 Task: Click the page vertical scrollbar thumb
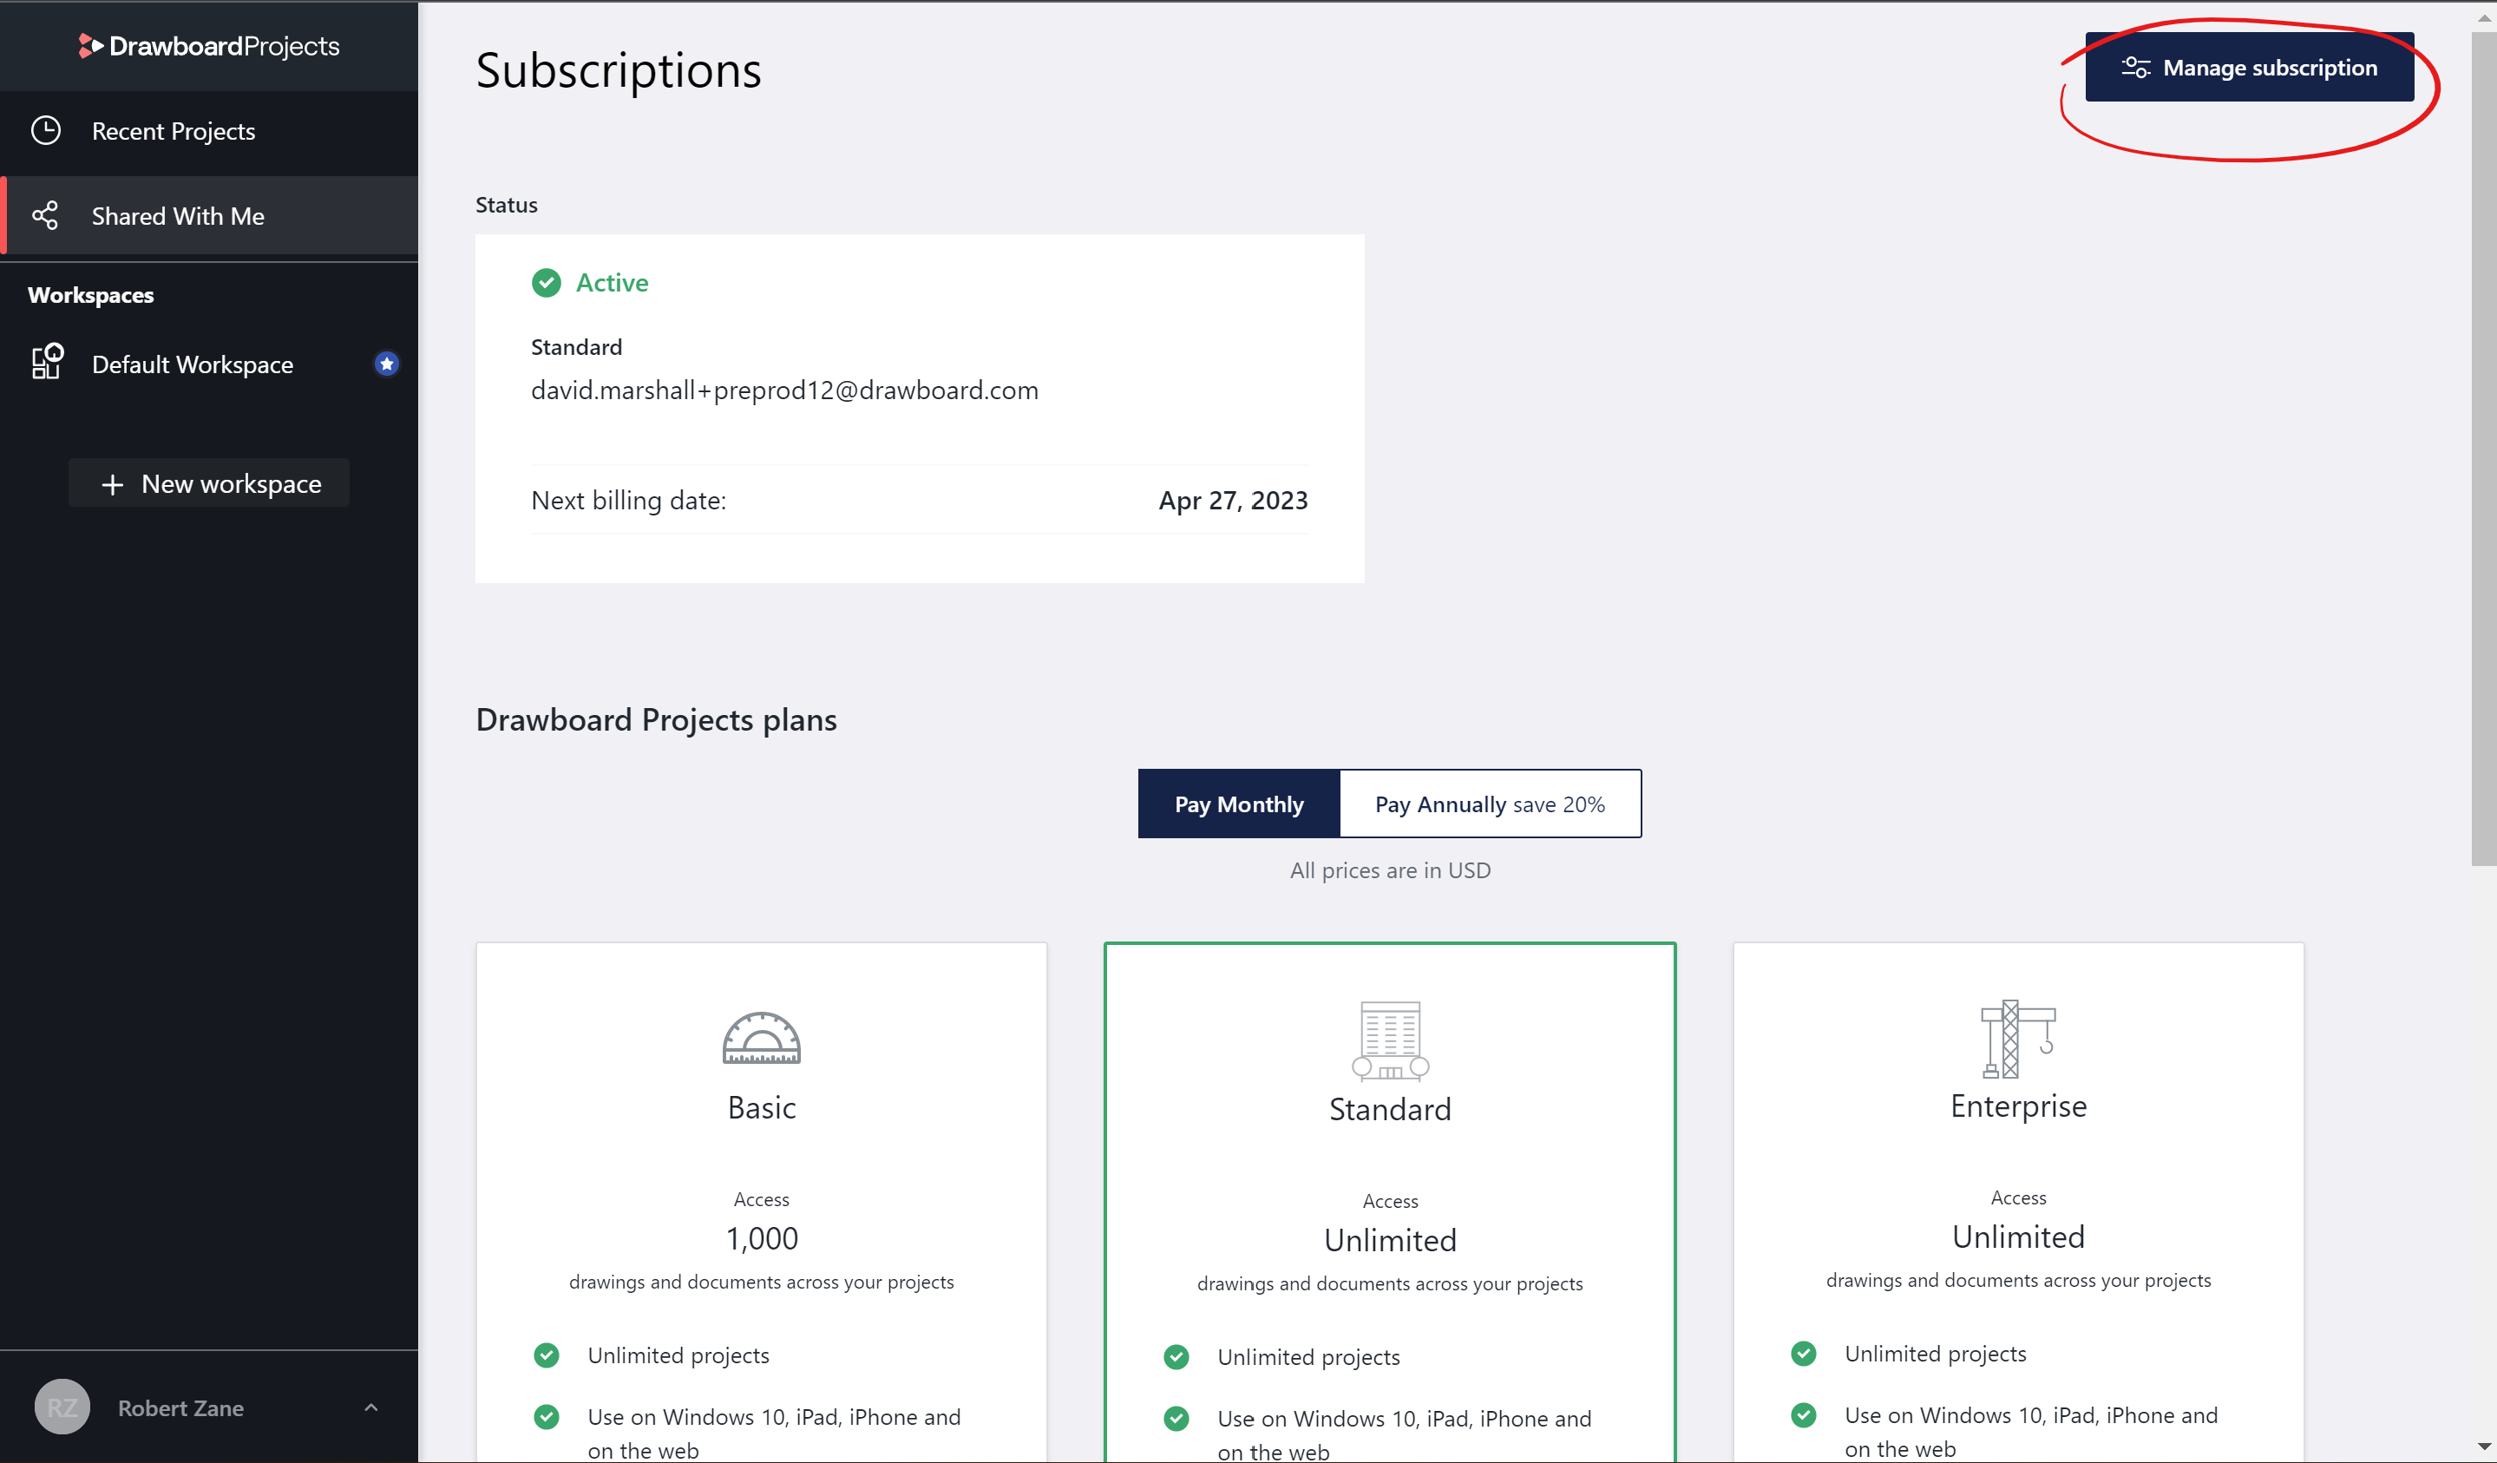[2483, 448]
